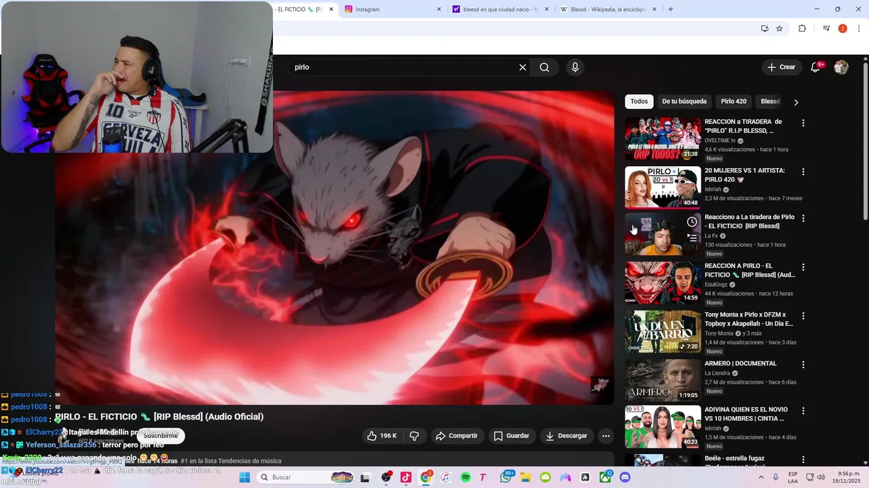
Task: Select the 'Pirlo 420' filter chip
Action: pos(733,102)
